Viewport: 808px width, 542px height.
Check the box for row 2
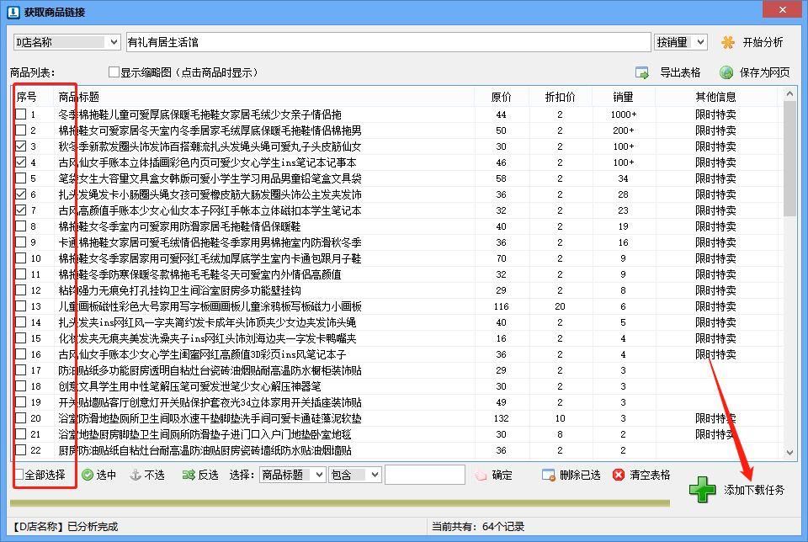point(20,130)
